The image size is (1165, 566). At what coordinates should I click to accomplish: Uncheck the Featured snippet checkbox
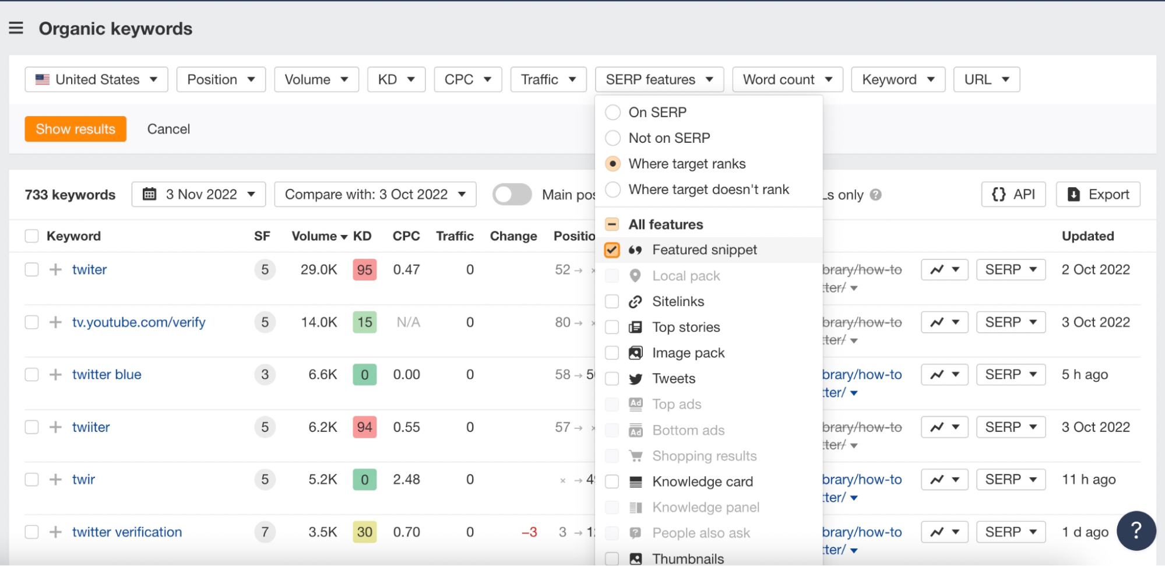(x=612, y=249)
